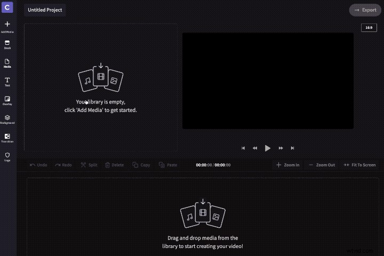Click the Copy button
Image resolution: width=384 pixels, height=256 pixels.
pos(141,165)
